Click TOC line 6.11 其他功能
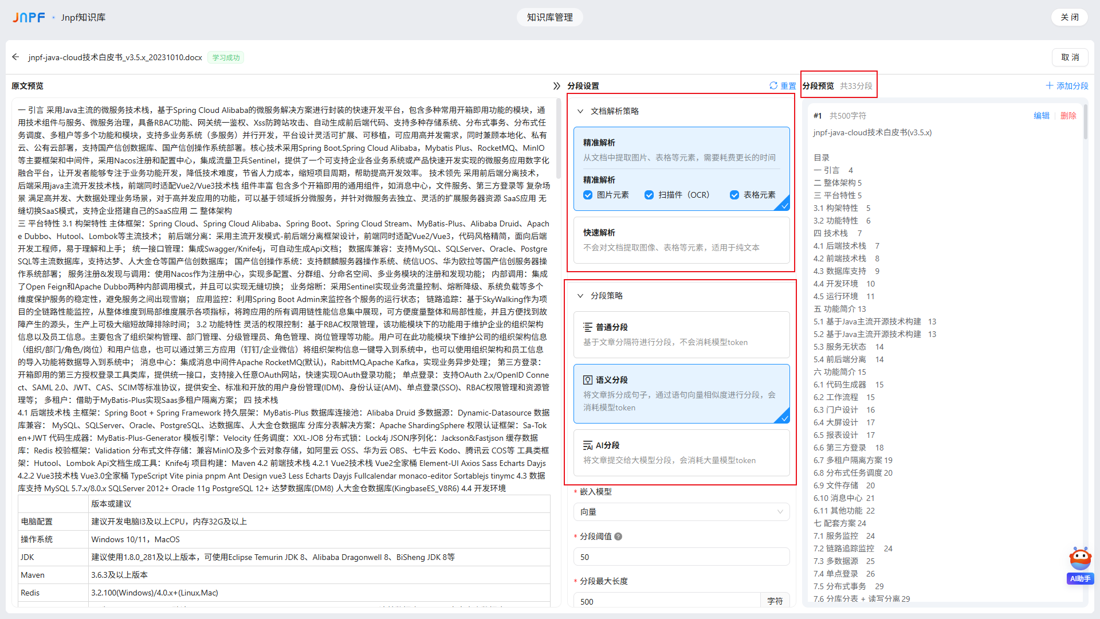This screenshot has height=619, width=1100. click(844, 511)
